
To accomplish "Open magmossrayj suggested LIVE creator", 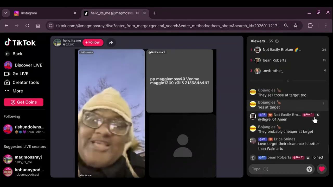I will (x=23, y=159).
